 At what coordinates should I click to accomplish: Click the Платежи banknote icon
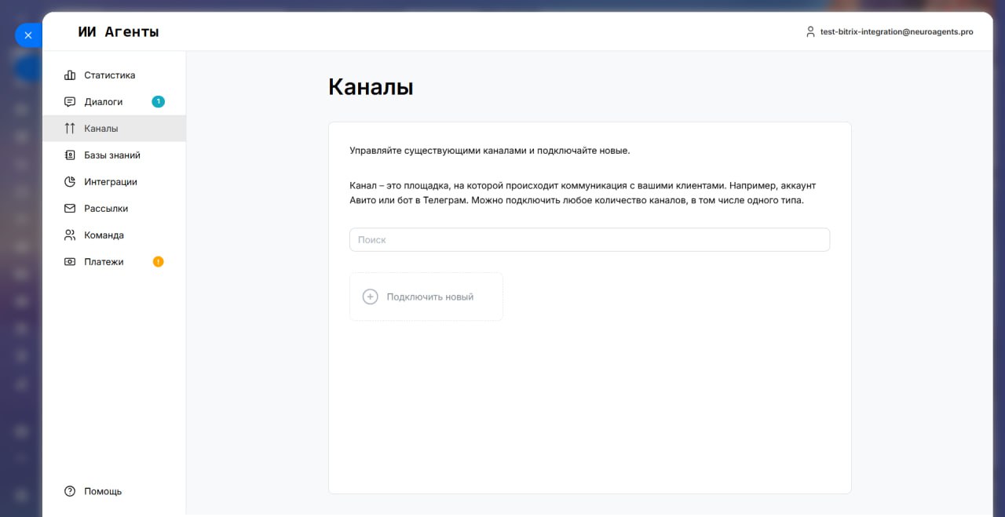pos(70,262)
